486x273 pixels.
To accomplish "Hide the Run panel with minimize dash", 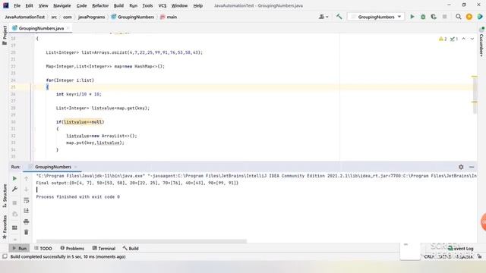I will pyautogui.click(x=472, y=167).
